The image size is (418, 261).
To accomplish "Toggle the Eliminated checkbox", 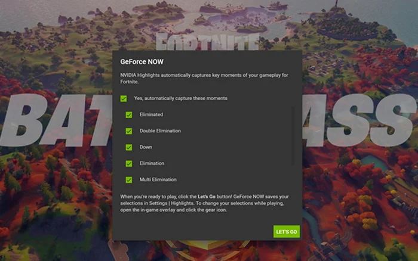I will [129, 115].
